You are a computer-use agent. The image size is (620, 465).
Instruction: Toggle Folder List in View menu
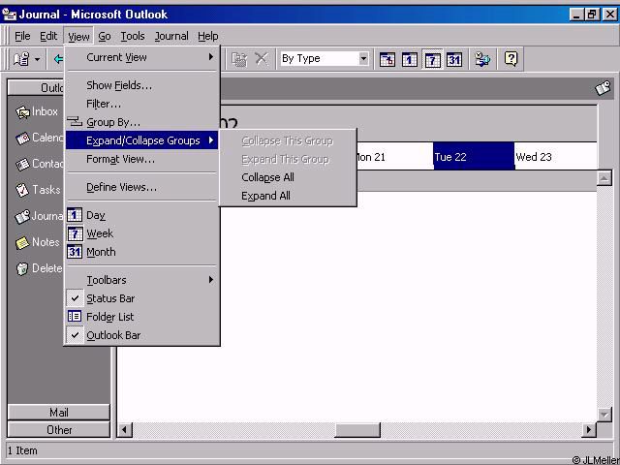(142, 317)
